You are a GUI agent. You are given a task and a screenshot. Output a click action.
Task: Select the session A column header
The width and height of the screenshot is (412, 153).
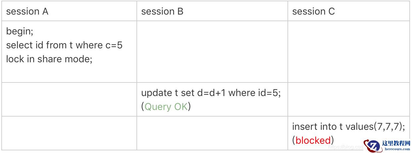(x=27, y=12)
